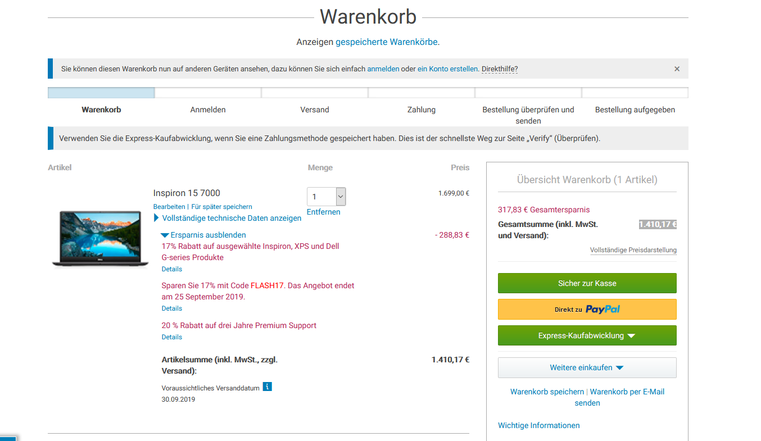
Task: Open Vollständige Preisdarstellung details
Action: click(x=633, y=250)
